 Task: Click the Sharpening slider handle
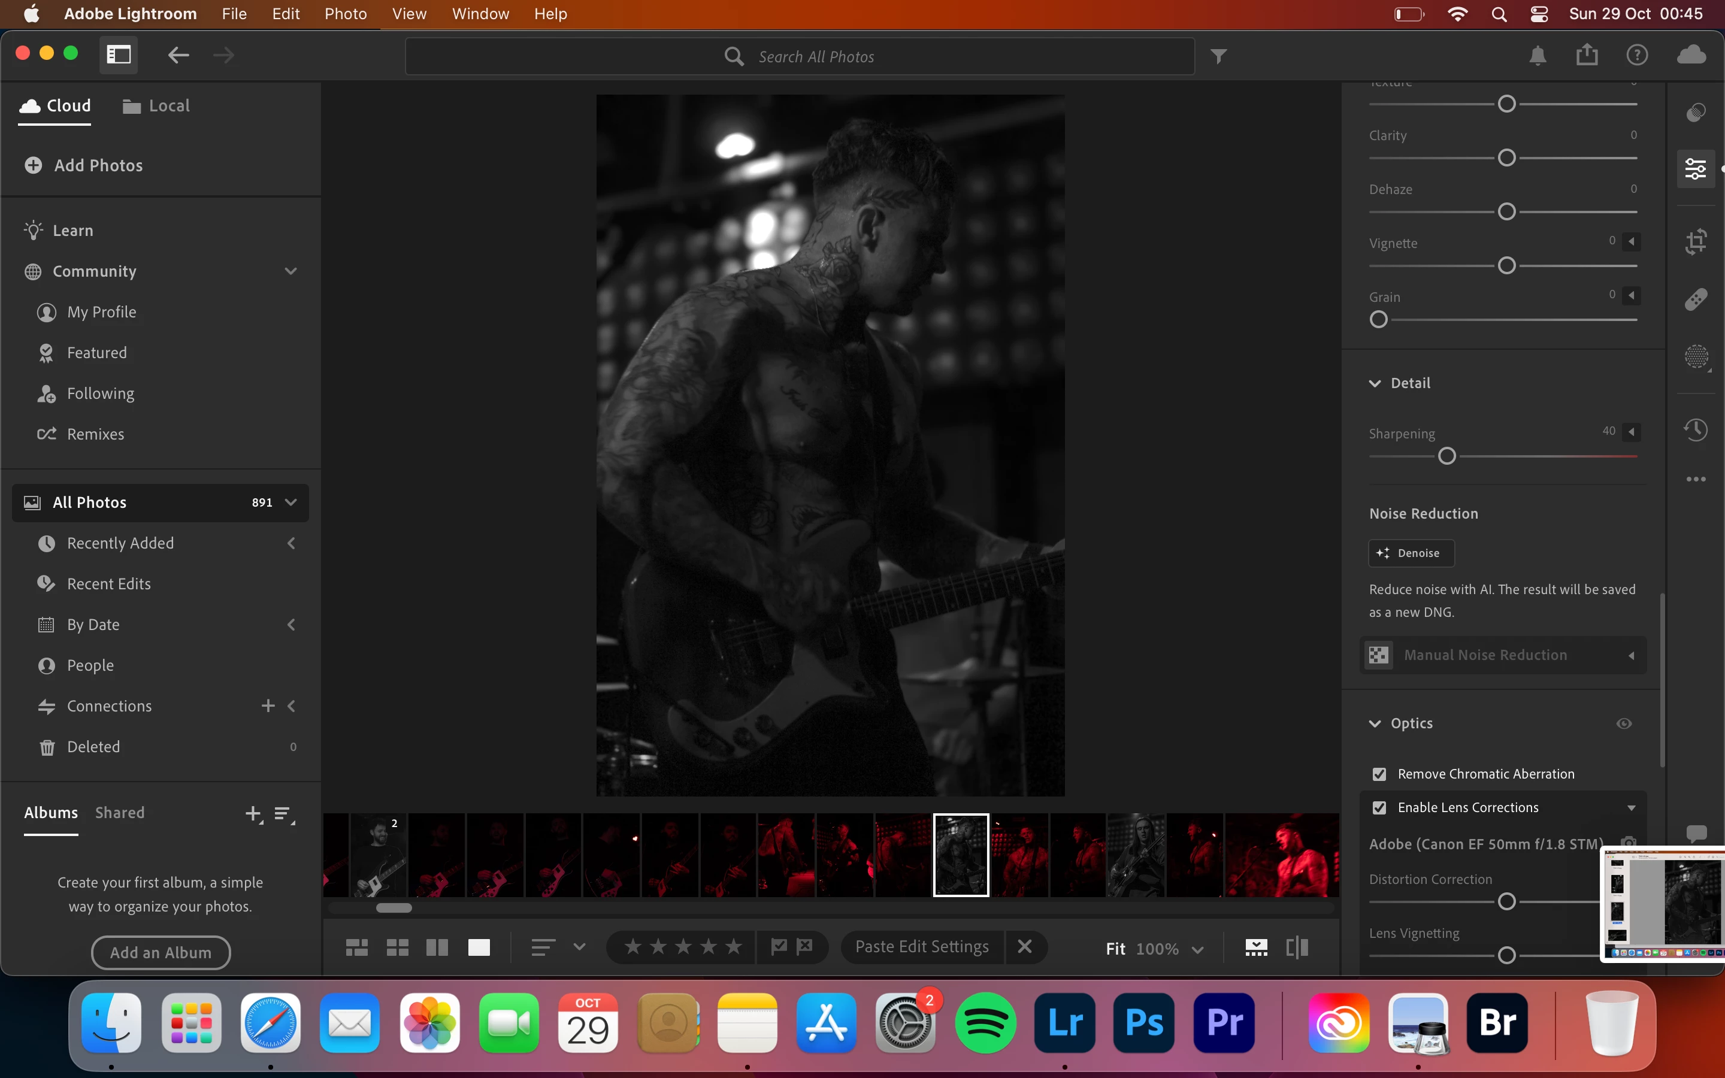tap(1446, 456)
